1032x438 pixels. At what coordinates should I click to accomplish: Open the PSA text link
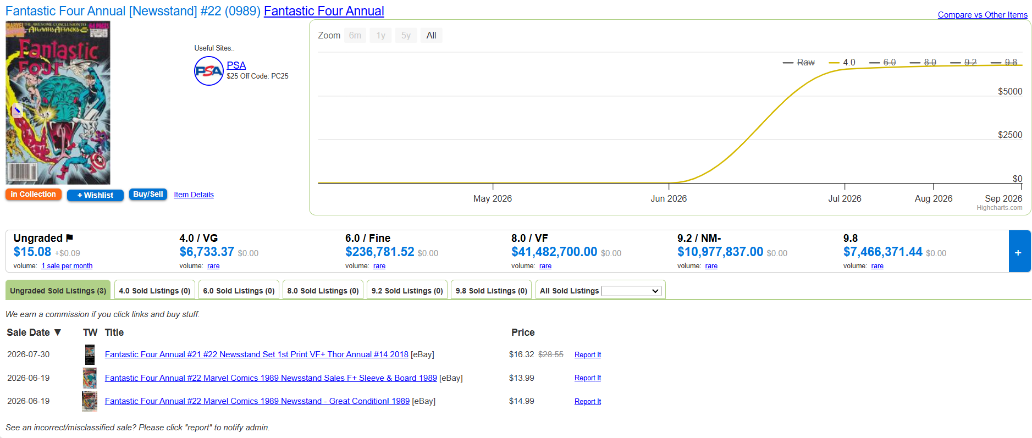point(236,65)
